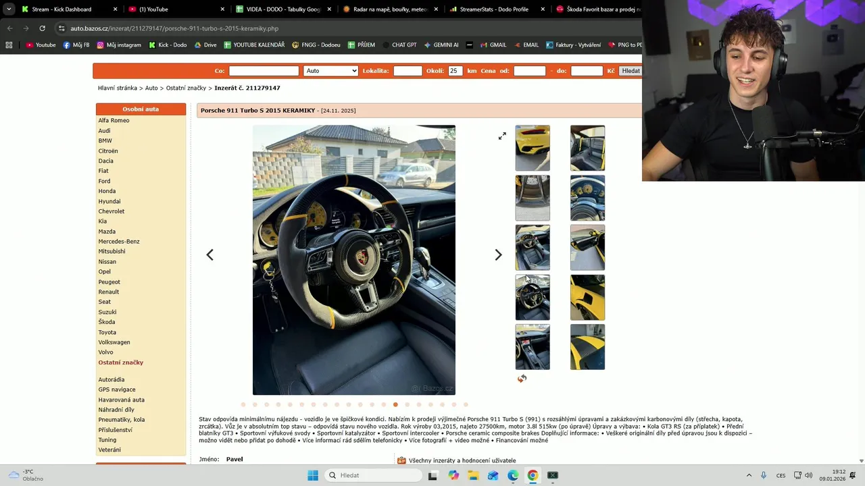Open the CHAT GPT bookmark

(399, 45)
